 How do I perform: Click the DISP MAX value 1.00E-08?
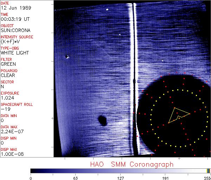point(12,154)
